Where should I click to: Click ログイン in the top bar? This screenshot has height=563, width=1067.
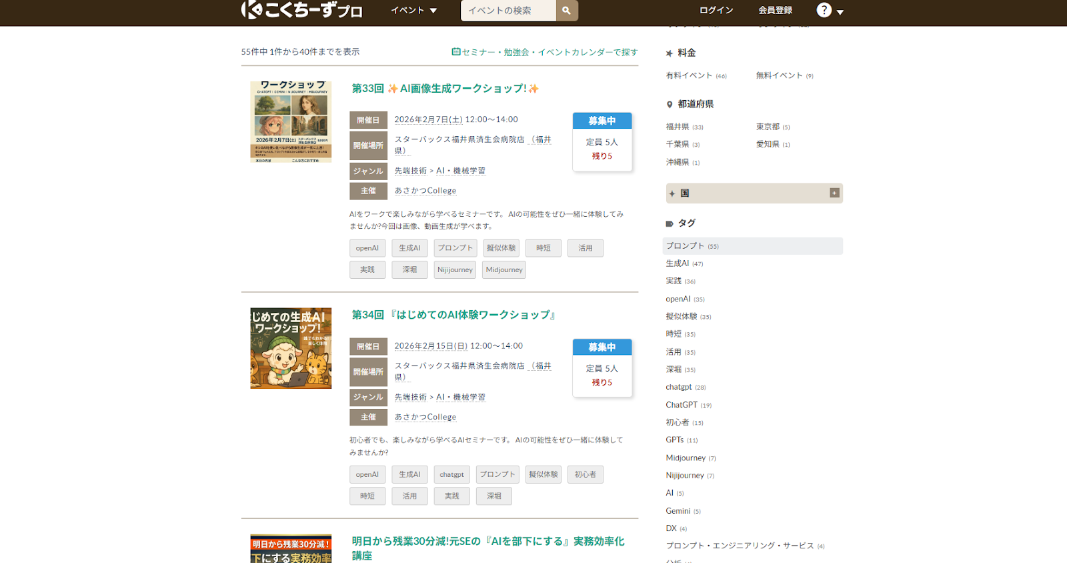click(x=716, y=11)
